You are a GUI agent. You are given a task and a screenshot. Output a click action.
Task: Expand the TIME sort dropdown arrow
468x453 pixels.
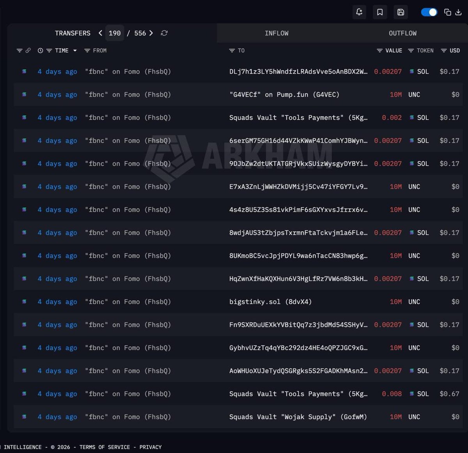[75, 51]
